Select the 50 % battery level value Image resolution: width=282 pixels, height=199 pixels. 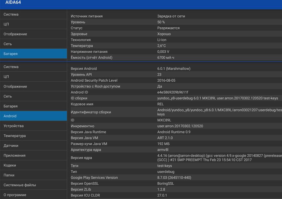161,22
